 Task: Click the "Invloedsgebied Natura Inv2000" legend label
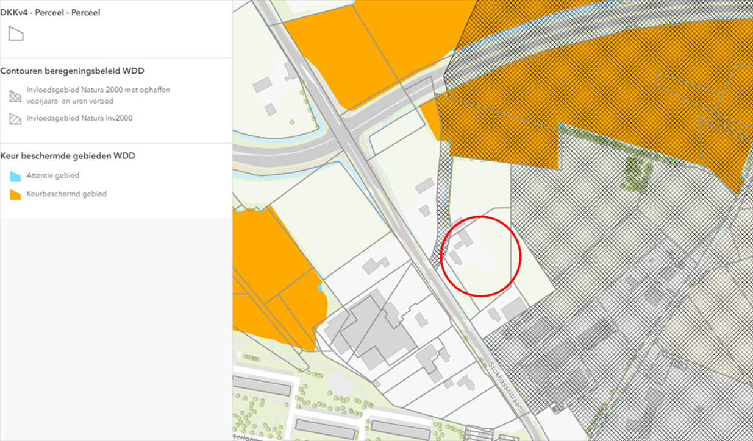pos(79,118)
